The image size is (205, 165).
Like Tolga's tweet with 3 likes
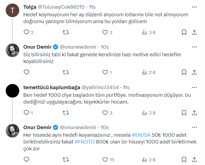click(105, 32)
